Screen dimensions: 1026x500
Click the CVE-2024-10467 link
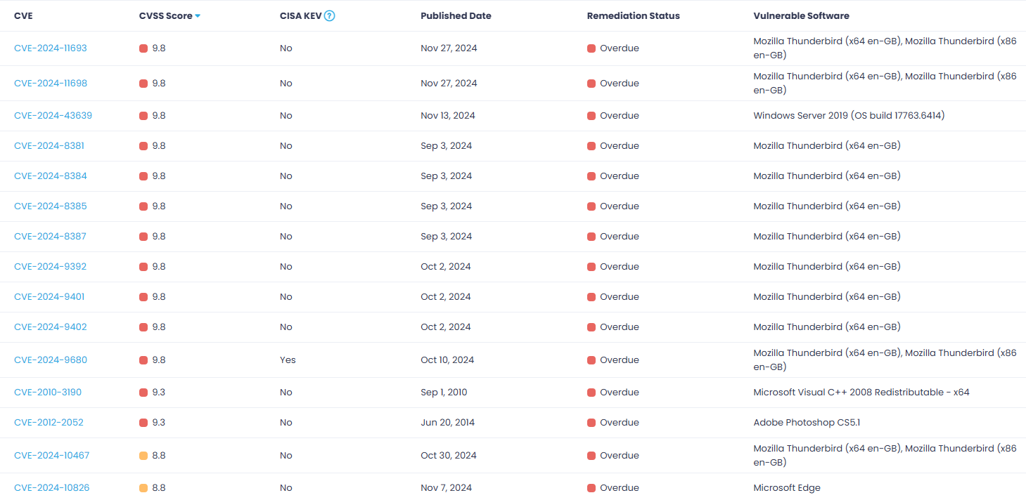coord(51,456)
